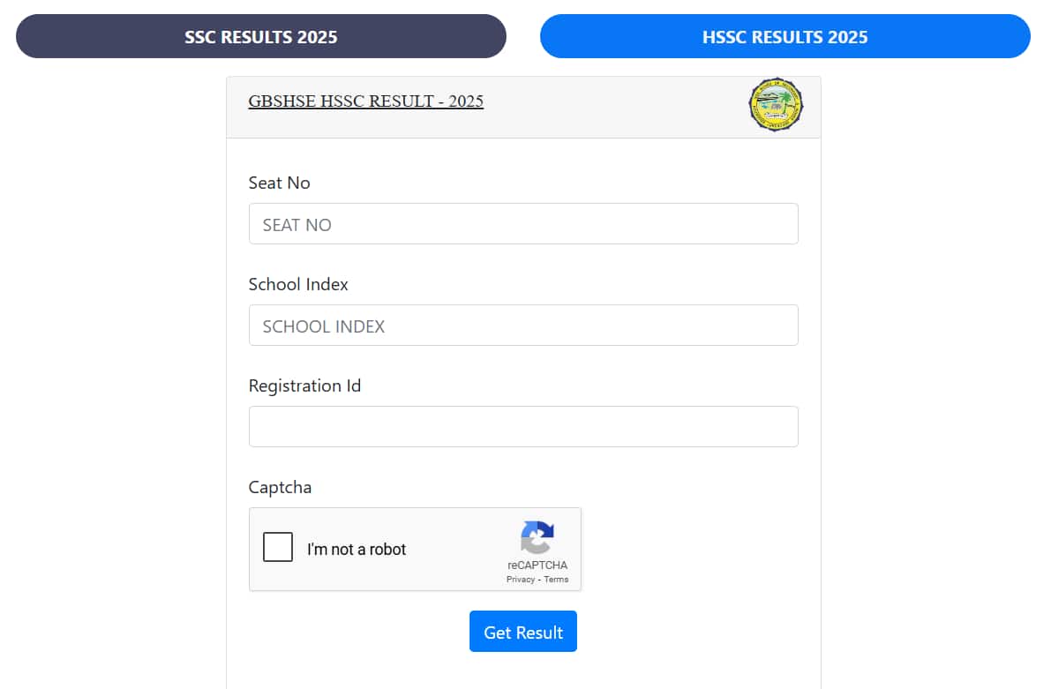Open the GBSHSE HSSC RESULT - 2025 heading link
This screenshot has width=1051, height=689.
(x=365, y=101)
